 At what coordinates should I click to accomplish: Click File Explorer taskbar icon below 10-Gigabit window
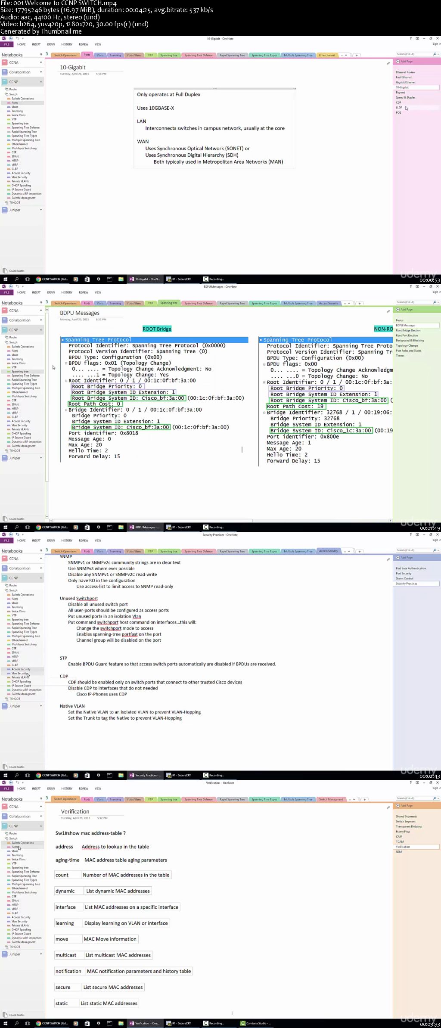pos(121,279)
